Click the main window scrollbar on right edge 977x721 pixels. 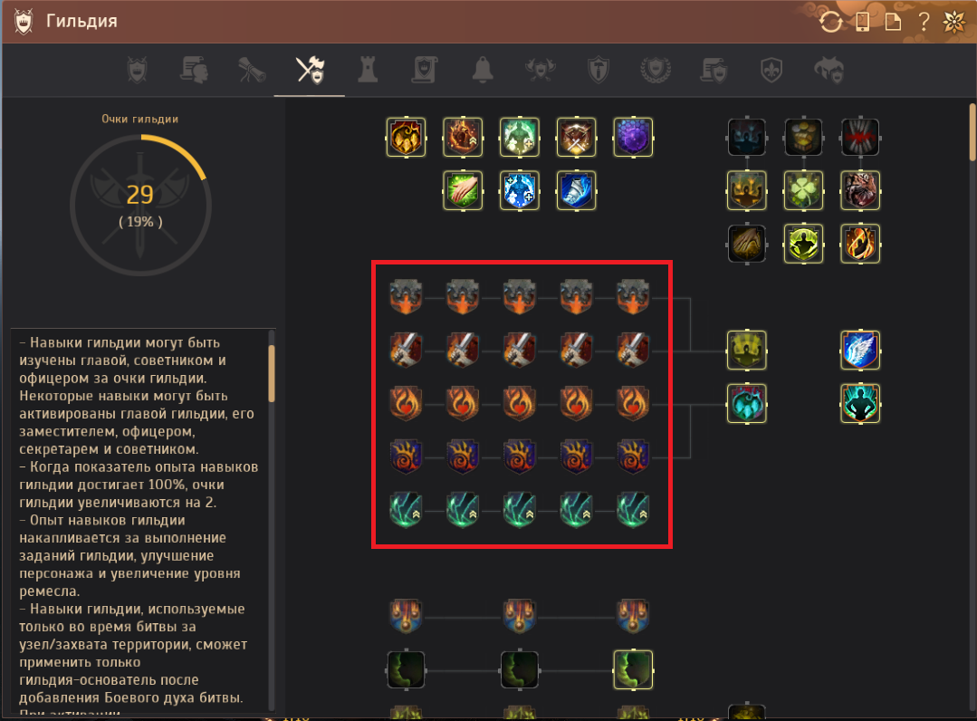tap(972, 132)
